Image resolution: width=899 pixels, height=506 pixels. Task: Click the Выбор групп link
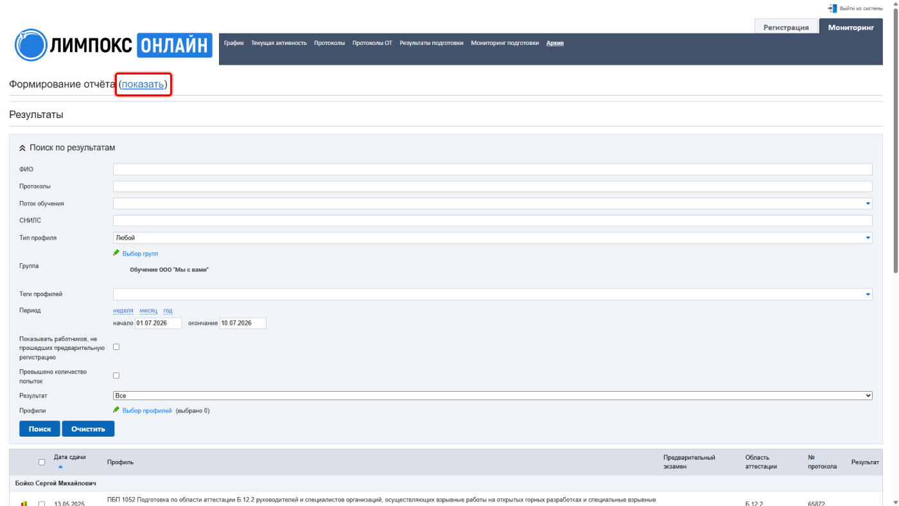point(140,254)
